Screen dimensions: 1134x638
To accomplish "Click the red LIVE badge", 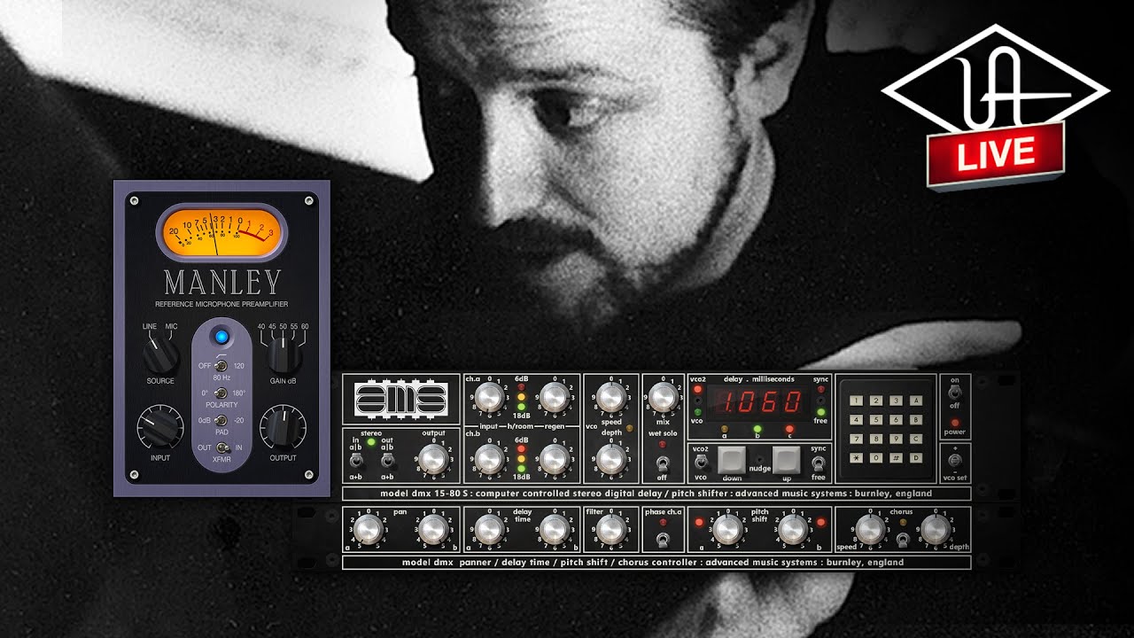I will [996, 154].
